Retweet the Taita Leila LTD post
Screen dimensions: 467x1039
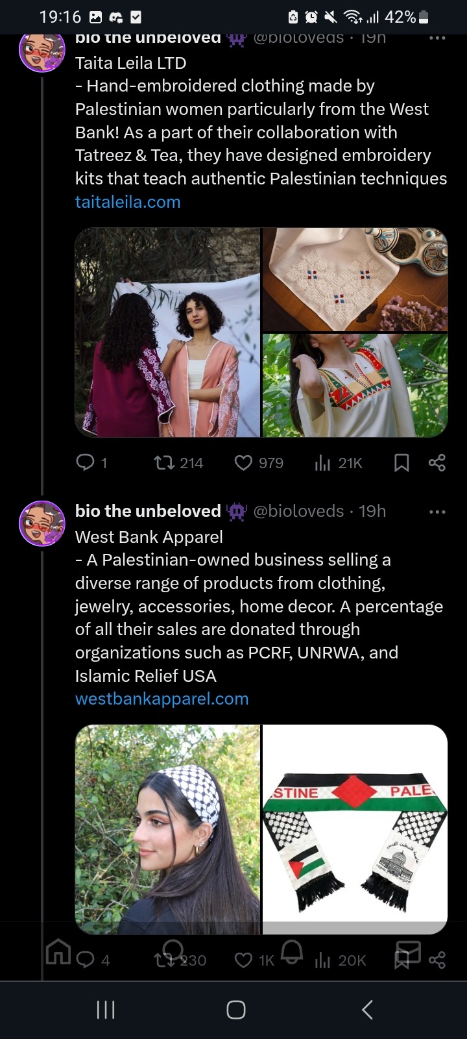tap(163, 463)
